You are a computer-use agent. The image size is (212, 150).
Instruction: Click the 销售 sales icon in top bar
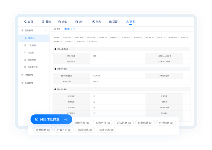[59, 22]
